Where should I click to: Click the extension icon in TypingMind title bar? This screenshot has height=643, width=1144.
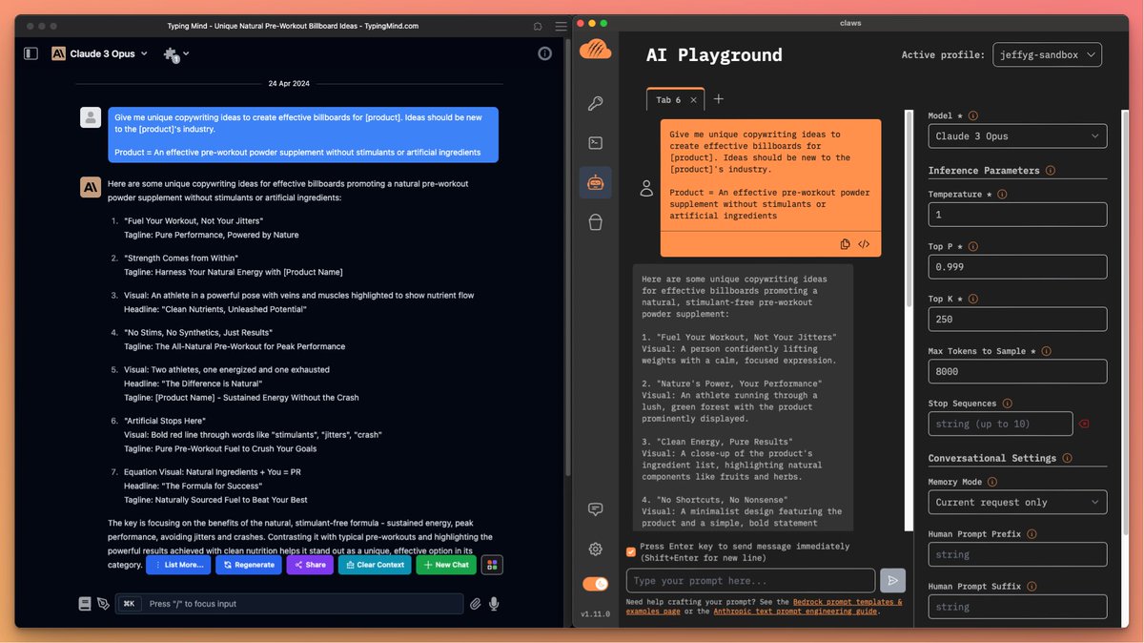click(538, 26)
